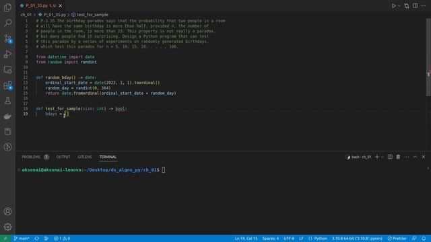
Task: Open the clipboard-shaped sidebar view below Docker
Action: click(x=7, y=132)
